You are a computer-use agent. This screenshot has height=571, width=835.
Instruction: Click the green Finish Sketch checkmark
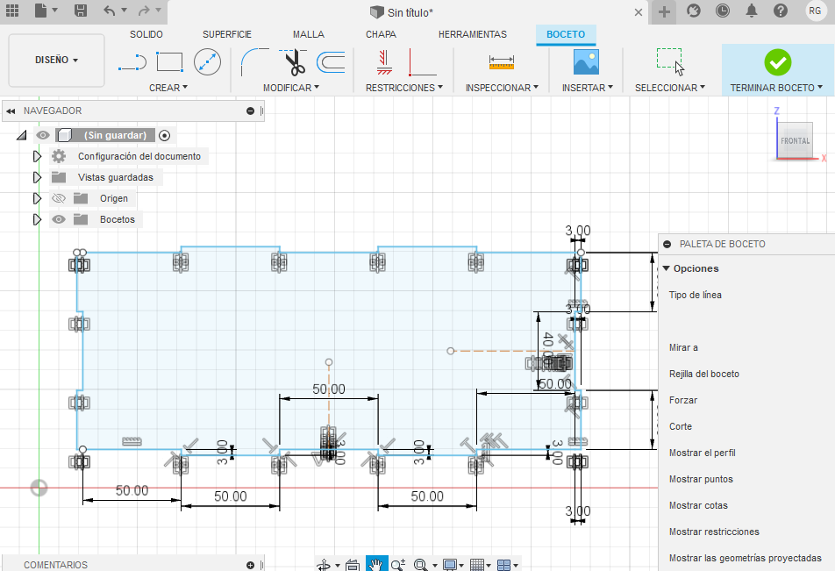pos(778,62)
